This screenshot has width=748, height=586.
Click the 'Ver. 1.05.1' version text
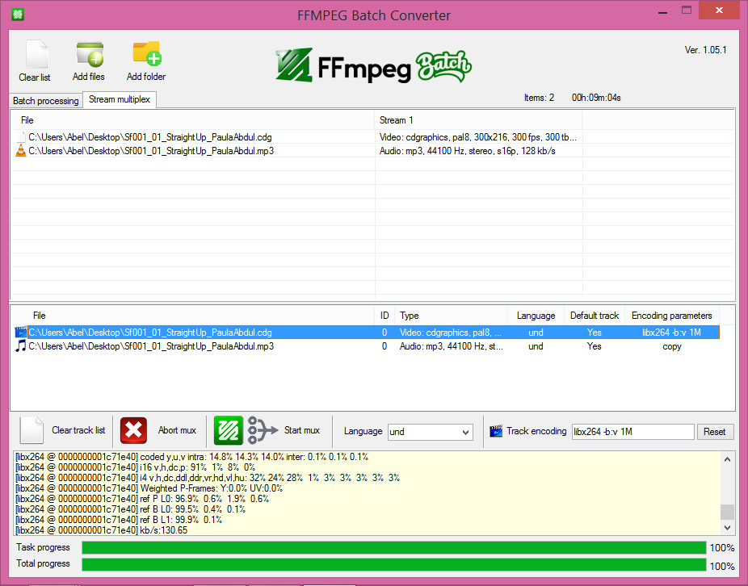(705, 49)
